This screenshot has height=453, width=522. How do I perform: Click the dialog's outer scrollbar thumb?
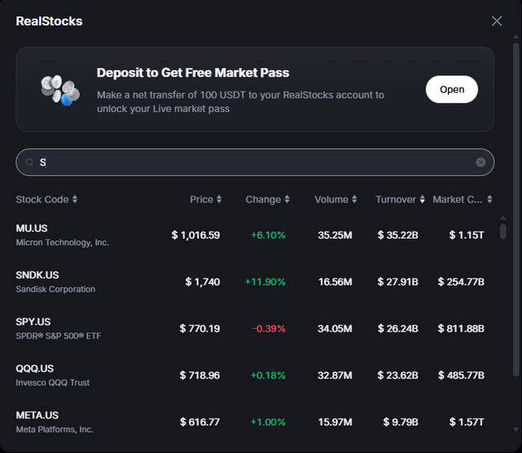coord(516,210)
